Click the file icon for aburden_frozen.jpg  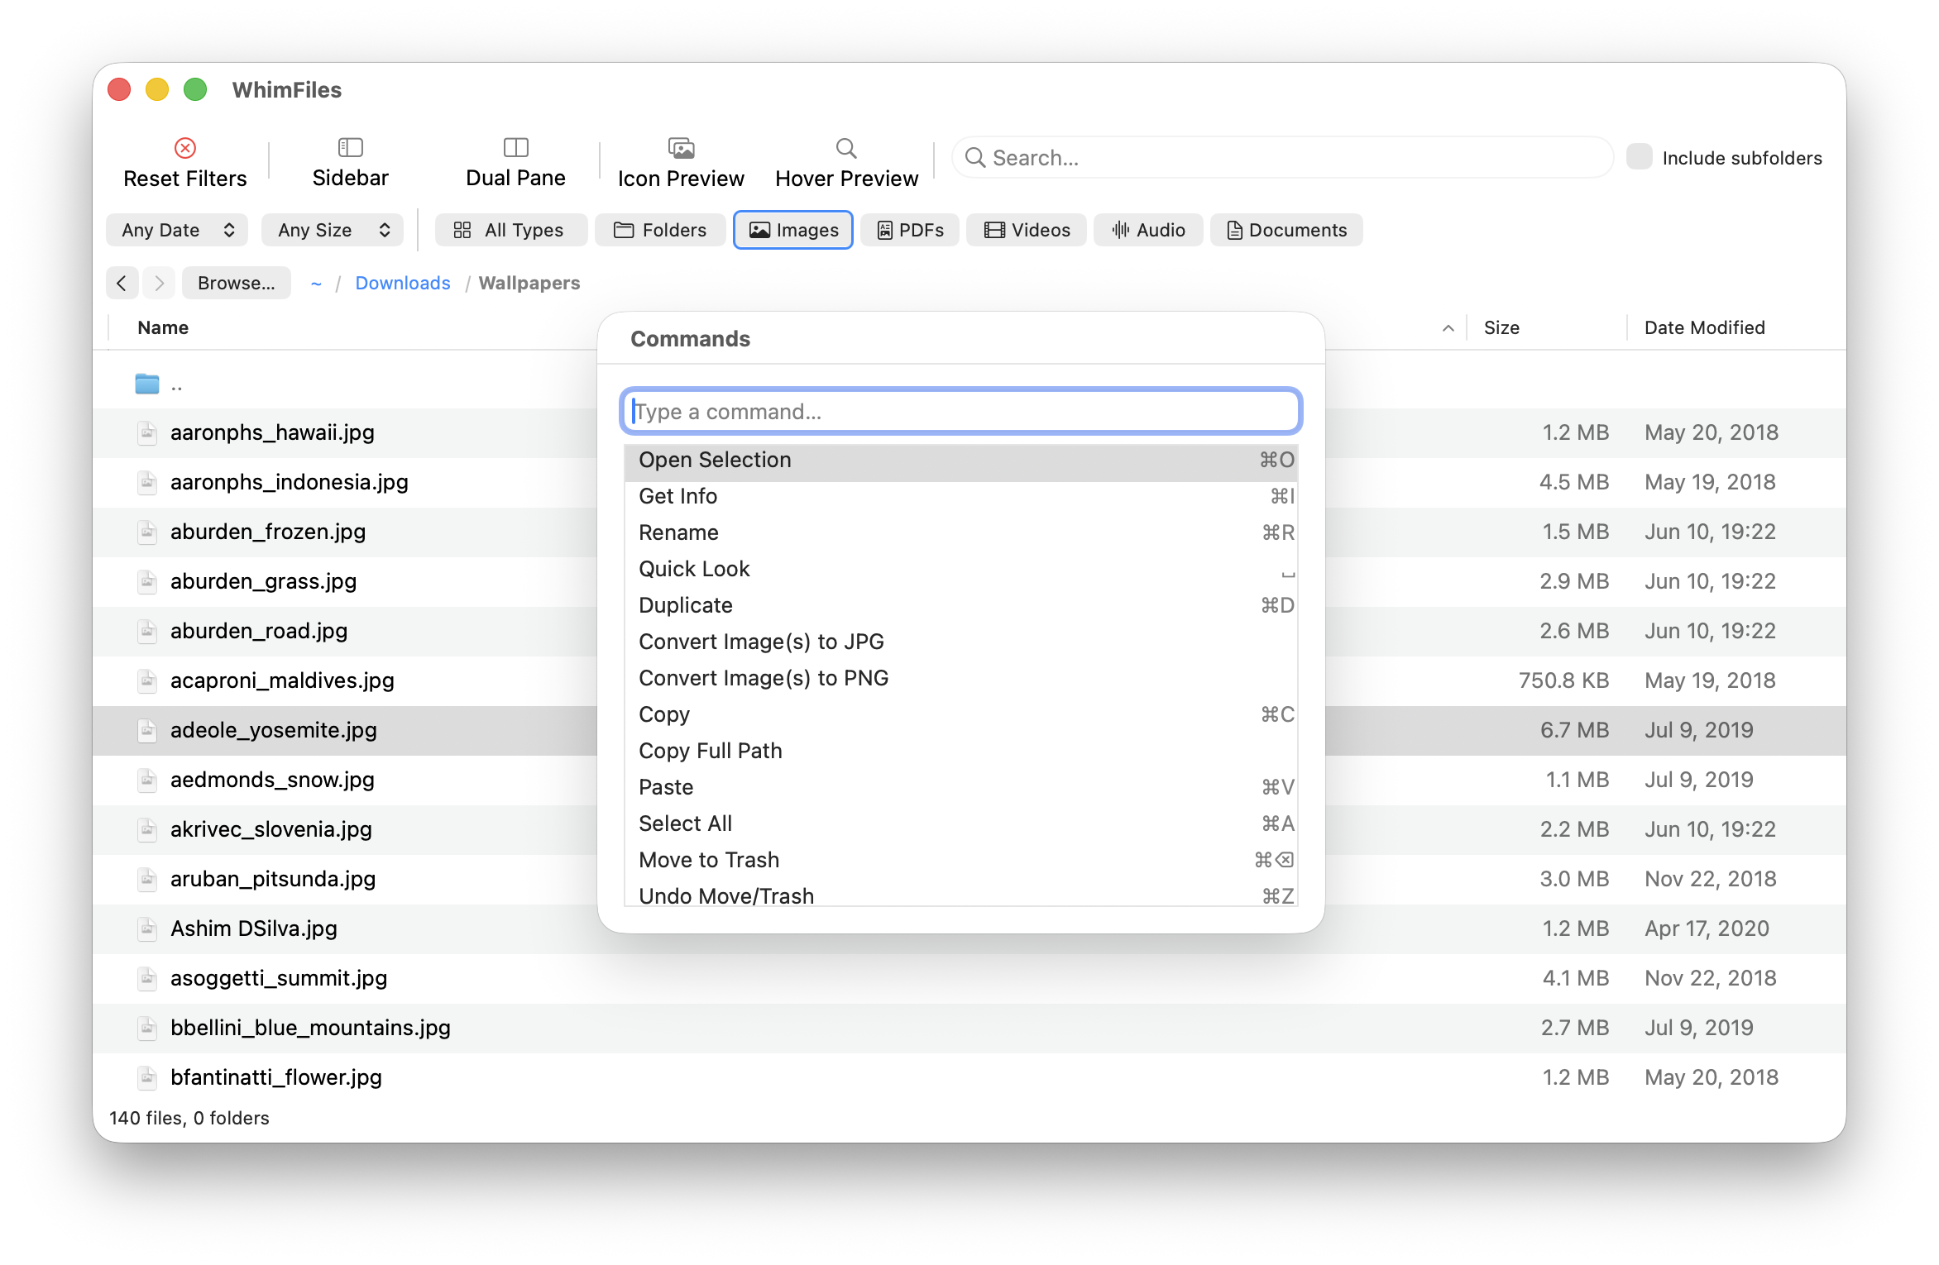tap(147, 532)
